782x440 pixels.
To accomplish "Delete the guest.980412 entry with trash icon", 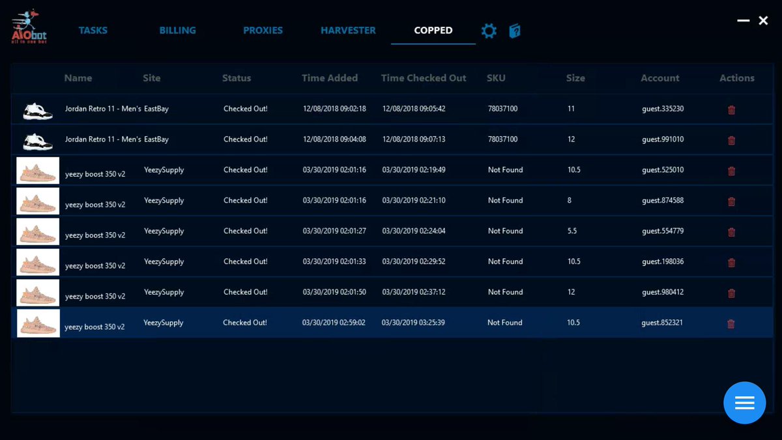I will tap(731, 293).
